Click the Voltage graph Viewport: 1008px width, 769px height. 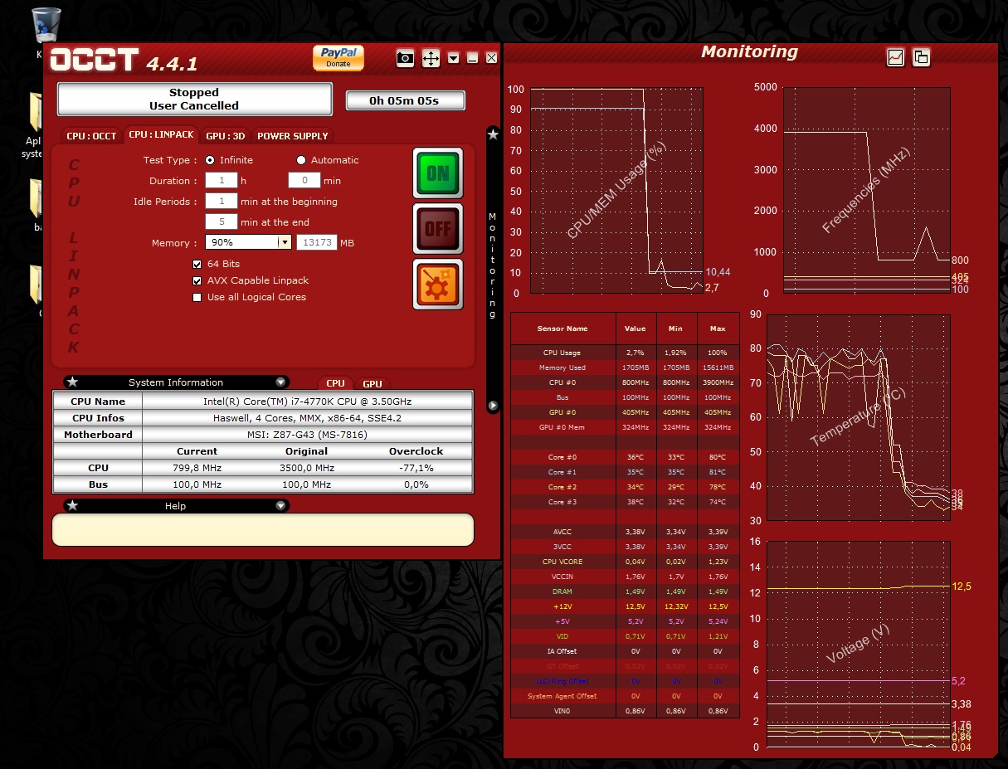[859, 644]
